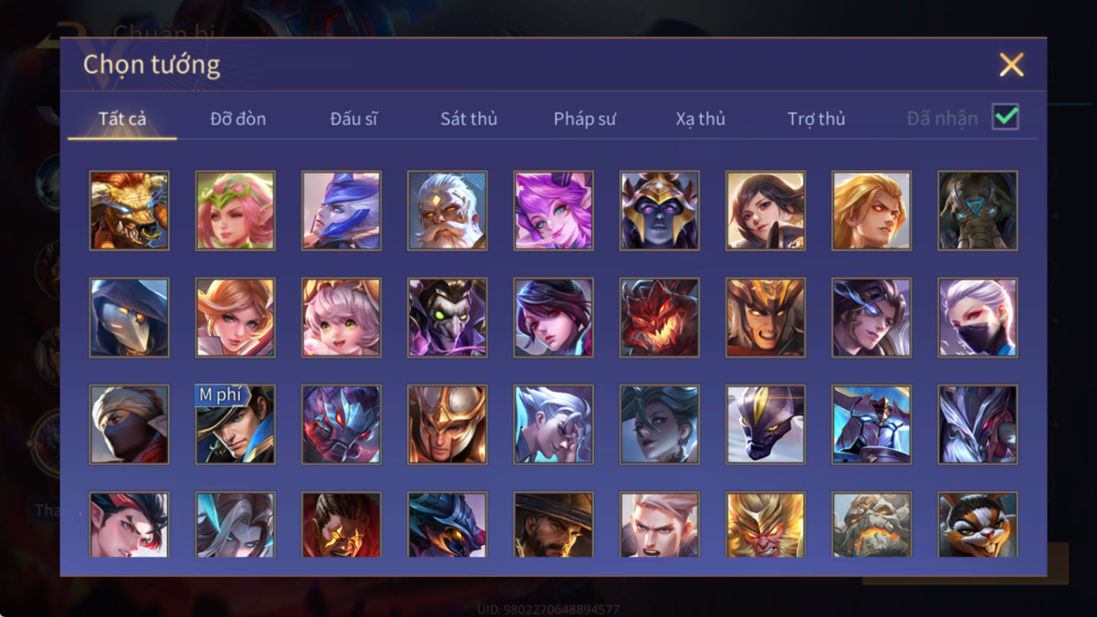Pick the rock golem hero portrait
This screenshot has height=617, width=1097.
click(x=871, y=525)
